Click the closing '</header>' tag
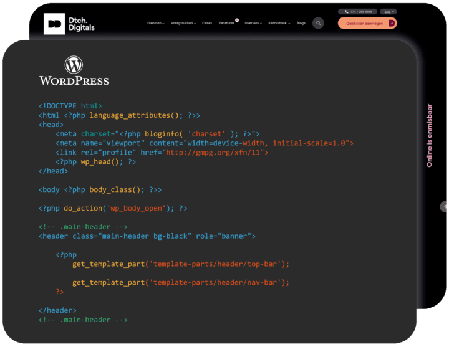 [x=57, y=310]
